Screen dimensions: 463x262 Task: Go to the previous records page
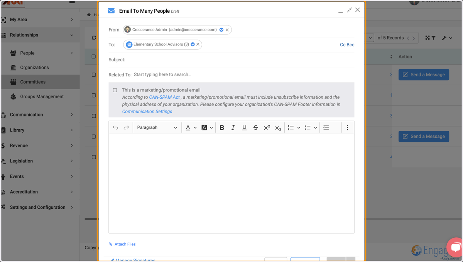[408, 38]
